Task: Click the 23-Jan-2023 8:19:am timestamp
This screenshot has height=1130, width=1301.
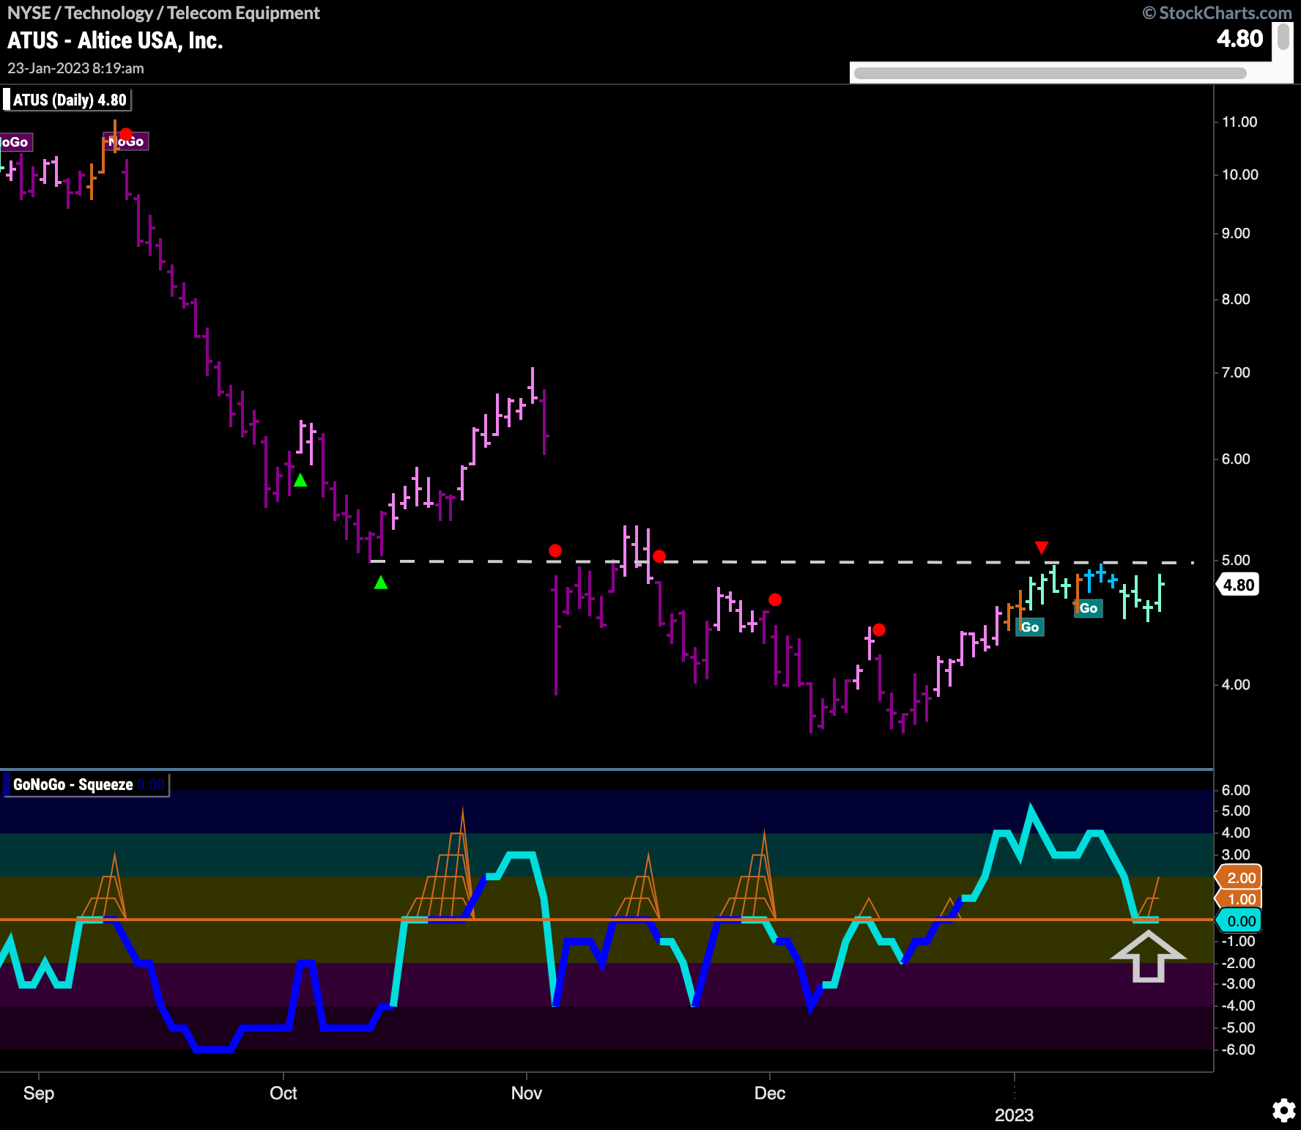Action: [75, 68]
